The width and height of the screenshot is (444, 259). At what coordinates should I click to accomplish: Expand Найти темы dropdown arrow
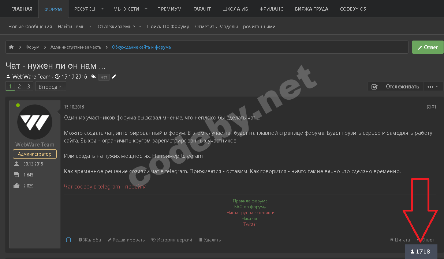[x=90, y=27]
